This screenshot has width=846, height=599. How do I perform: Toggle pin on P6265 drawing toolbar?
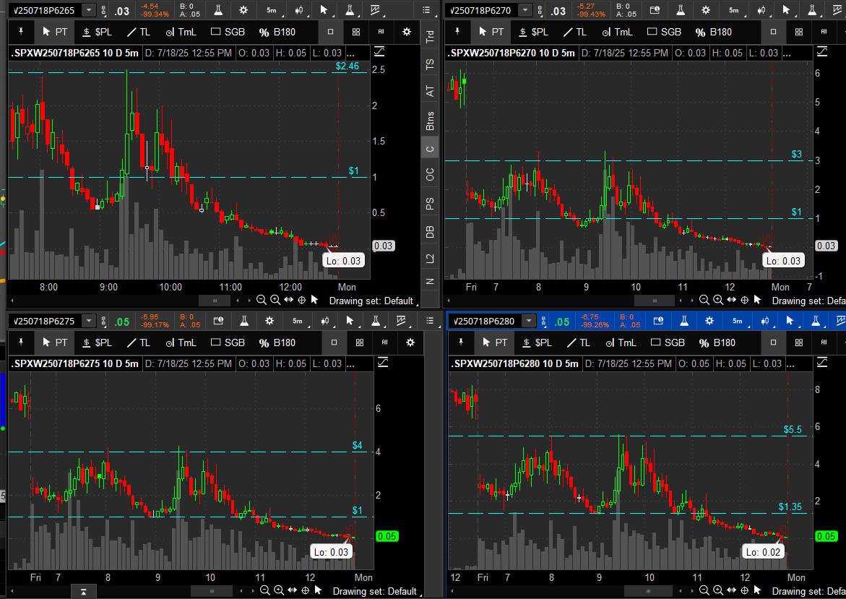click(x=22, y=32)
